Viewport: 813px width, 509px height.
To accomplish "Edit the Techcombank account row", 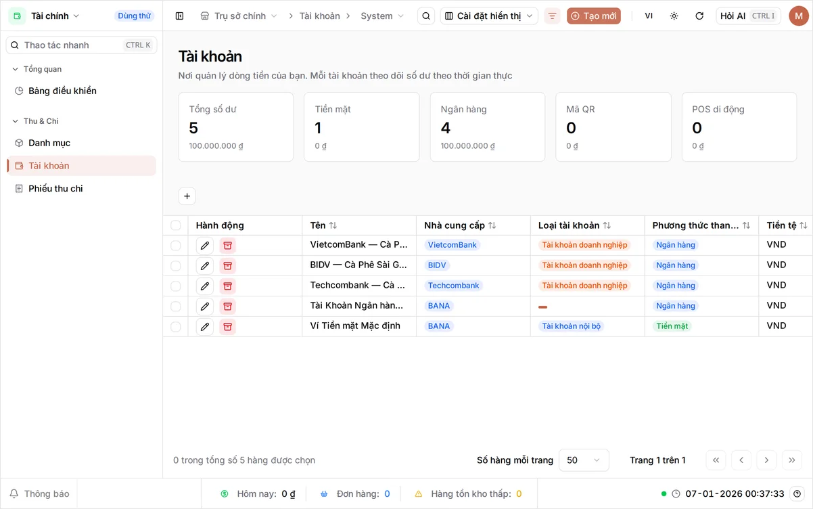I will (205, 286).
